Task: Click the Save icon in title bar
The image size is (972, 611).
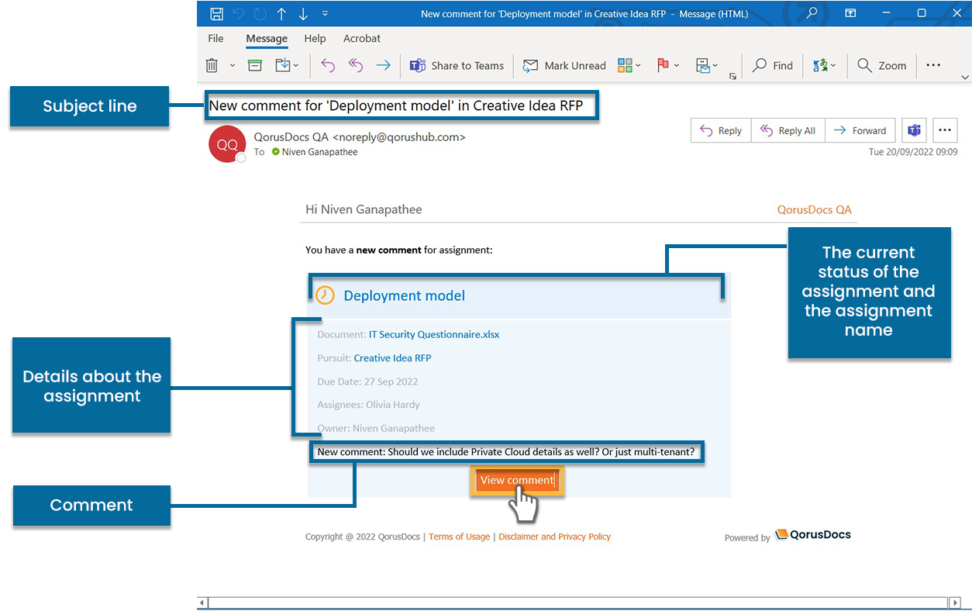Action: 217,13
